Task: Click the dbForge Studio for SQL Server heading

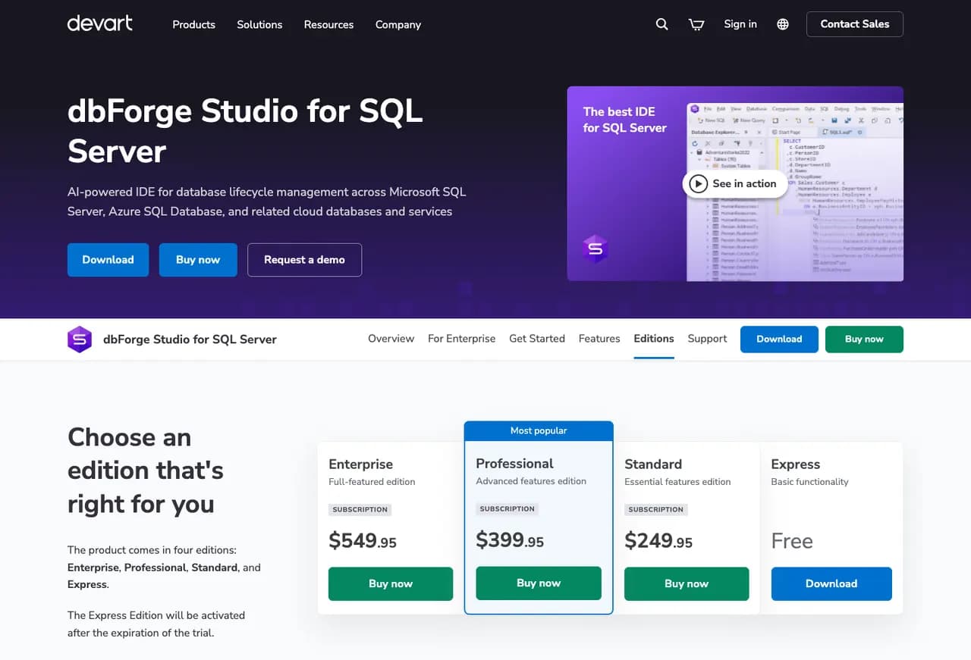Action: 245,131
